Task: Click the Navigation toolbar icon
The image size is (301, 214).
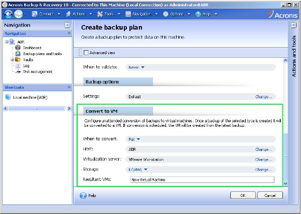Action: 128,14
